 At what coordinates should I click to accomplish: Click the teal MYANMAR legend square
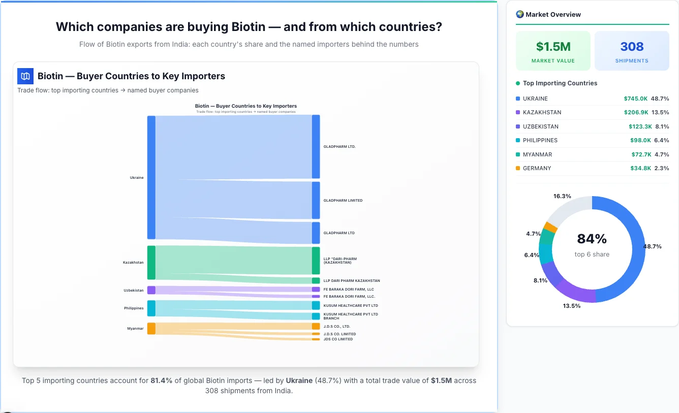click(x=519, y=154)
